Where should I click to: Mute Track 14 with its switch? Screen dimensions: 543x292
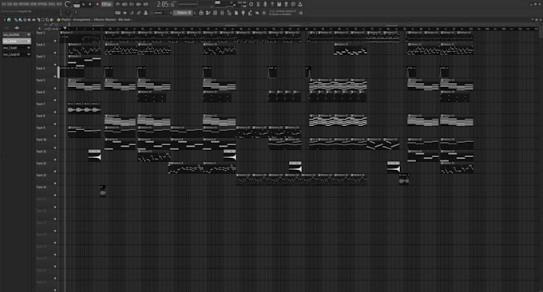tap(55, 195)
